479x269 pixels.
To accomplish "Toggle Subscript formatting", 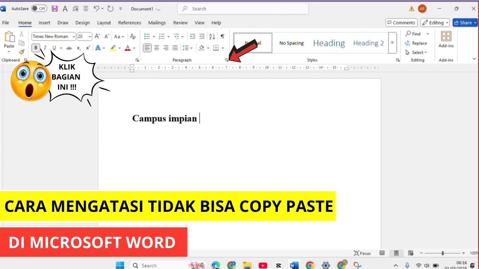I will (x=79, y=48).
